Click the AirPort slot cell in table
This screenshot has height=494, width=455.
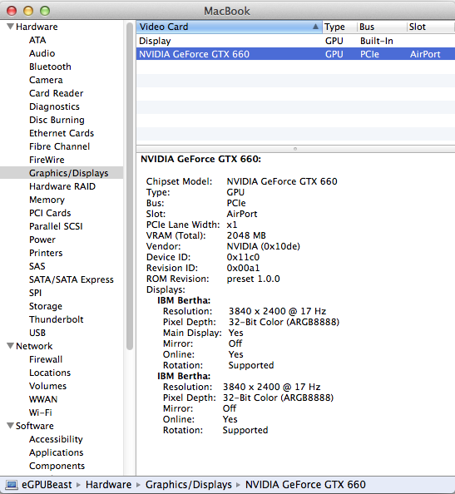pyautogui.click(x=425, y=54)
